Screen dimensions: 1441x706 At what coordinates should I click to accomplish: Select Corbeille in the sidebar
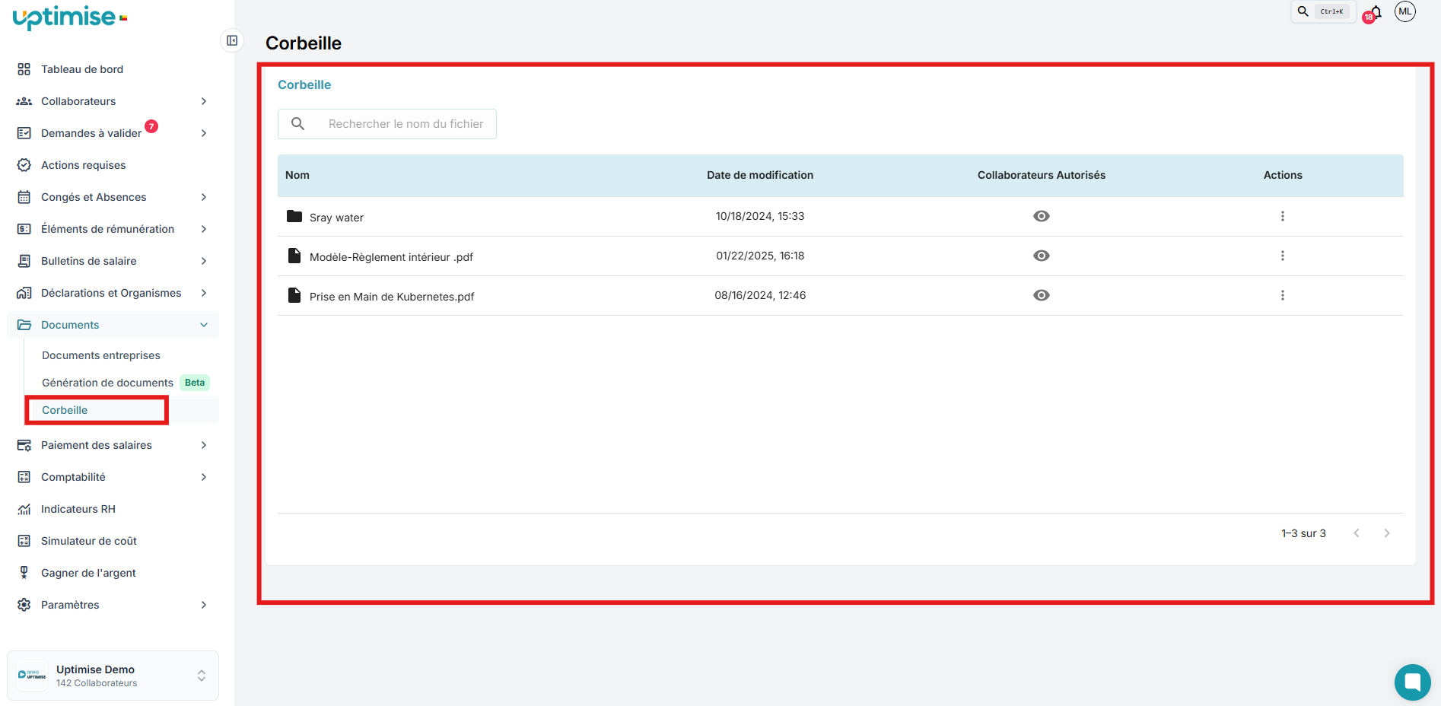pyautogui.click(x=65, y=410)
